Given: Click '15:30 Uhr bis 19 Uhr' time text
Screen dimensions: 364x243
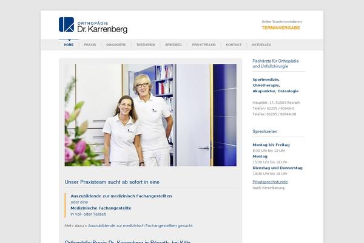Looking at the screenshot, I should click(270, 162).
